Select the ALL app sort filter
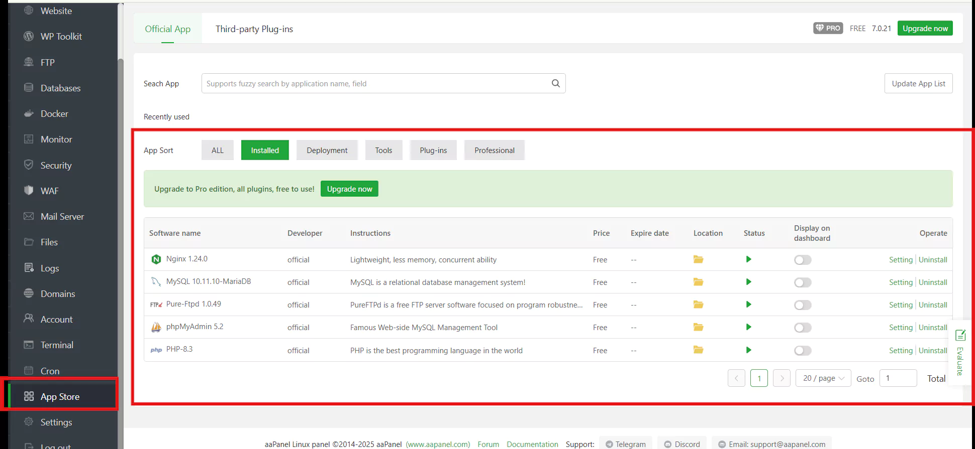This screenshot has height=449, width=975. pos(217,150)
